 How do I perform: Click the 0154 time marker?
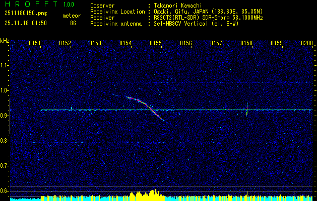(x=125, y=43)
